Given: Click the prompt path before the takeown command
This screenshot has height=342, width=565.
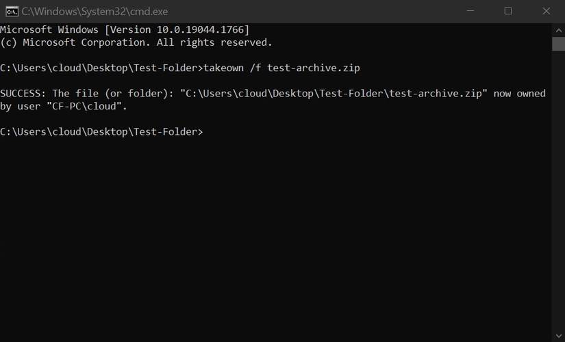Looking at the screenshot, I should [x=101, y=68].
